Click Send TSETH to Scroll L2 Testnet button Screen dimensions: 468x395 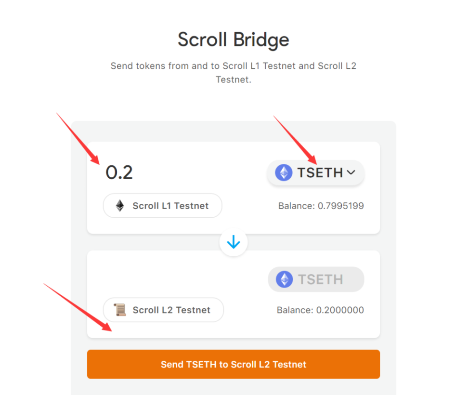click(x=234, y=364)
